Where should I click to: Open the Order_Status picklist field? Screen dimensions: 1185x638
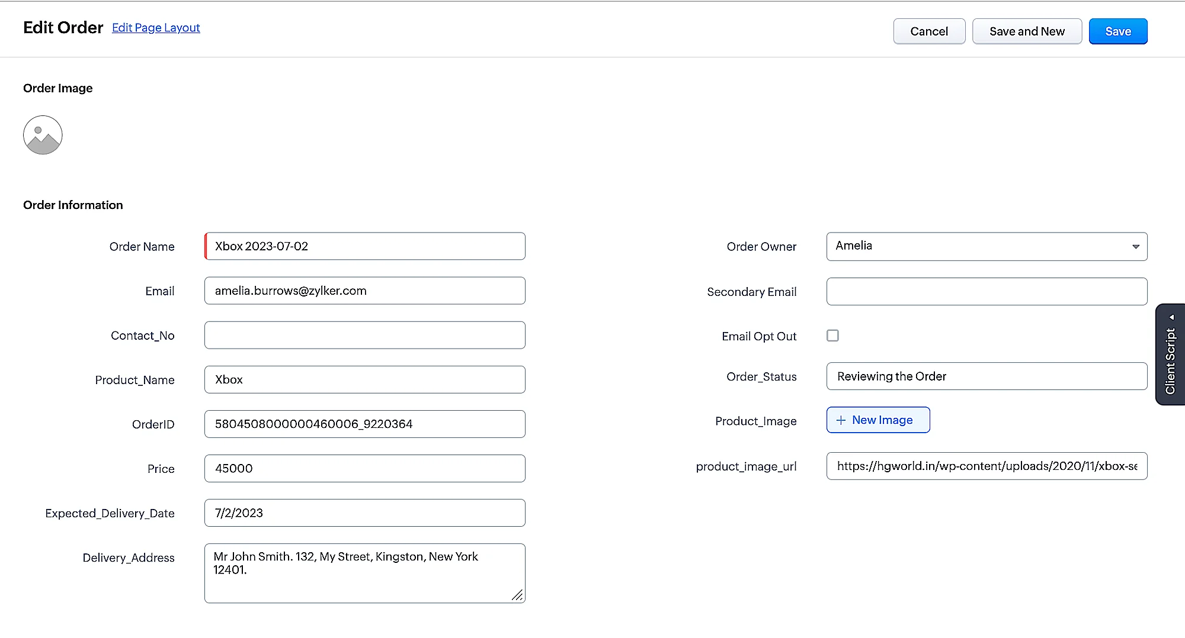pyautogui.click(x=987, y=376)
